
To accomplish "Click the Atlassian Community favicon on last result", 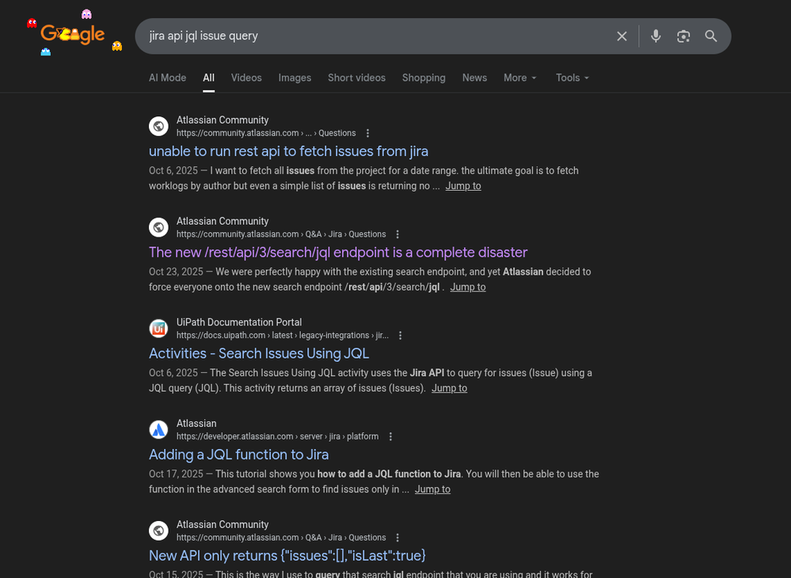I will click(158, 530).
